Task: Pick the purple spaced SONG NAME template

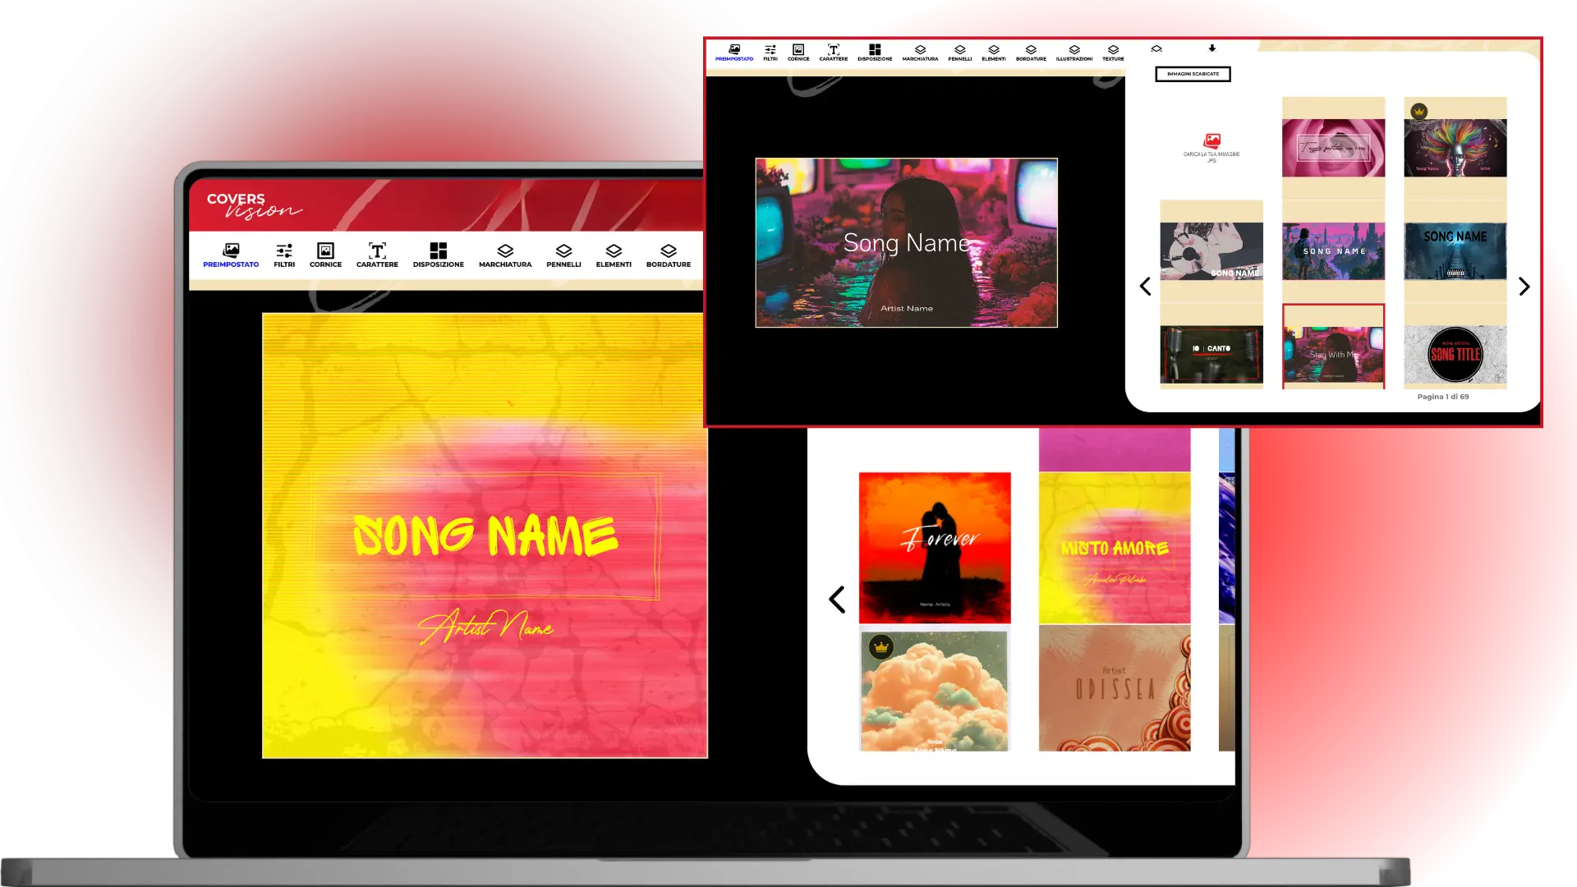Action: coord(1333,251)
